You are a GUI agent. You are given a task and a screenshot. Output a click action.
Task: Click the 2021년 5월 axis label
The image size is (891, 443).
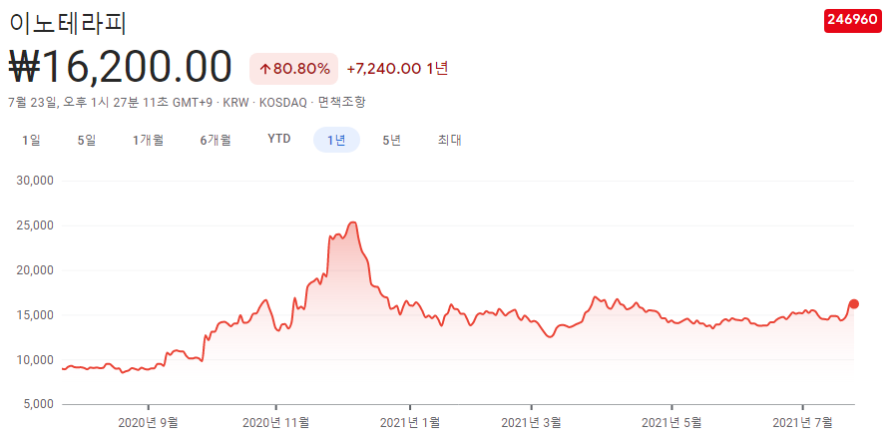coord(671,423)
